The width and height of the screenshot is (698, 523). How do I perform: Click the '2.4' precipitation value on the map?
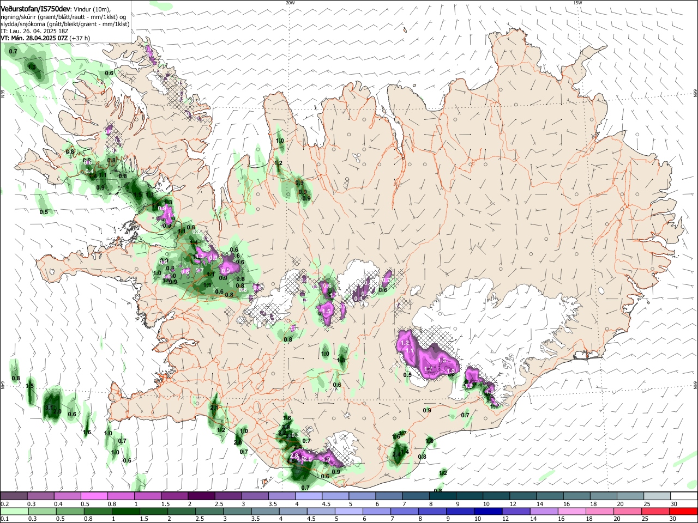397,454
